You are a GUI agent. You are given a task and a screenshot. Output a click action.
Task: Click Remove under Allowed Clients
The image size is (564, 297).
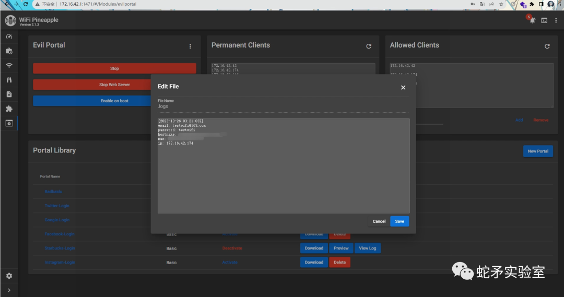pyautogui.click(x=540, y=120)
